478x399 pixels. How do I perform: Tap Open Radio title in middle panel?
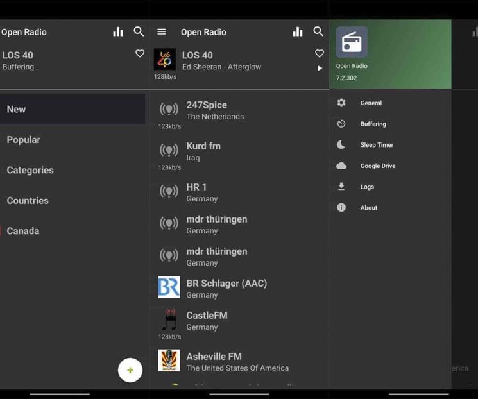pyautogui.click(x=203, y=32)
